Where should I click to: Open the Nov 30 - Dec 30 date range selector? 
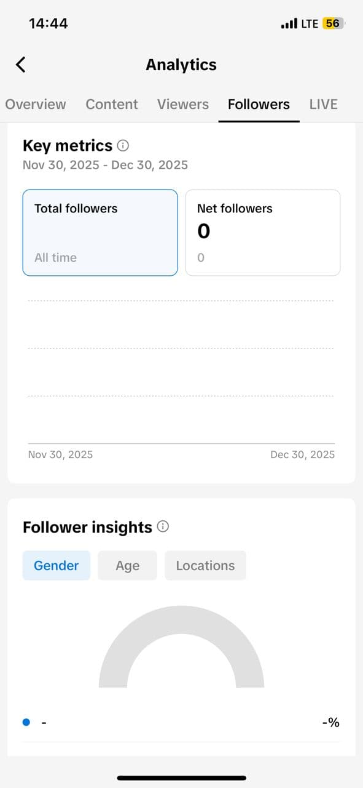click(x=105, y=164)
